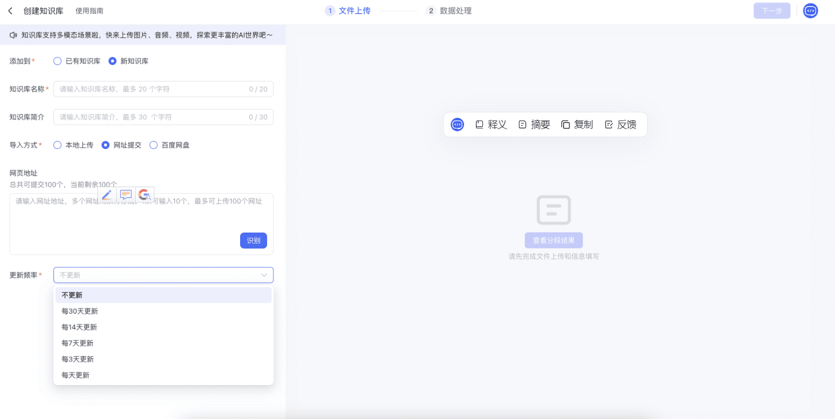Open the 使用指南 usage guide link
This screenshot has height=419, width=835.
click(x=89, y=11)
